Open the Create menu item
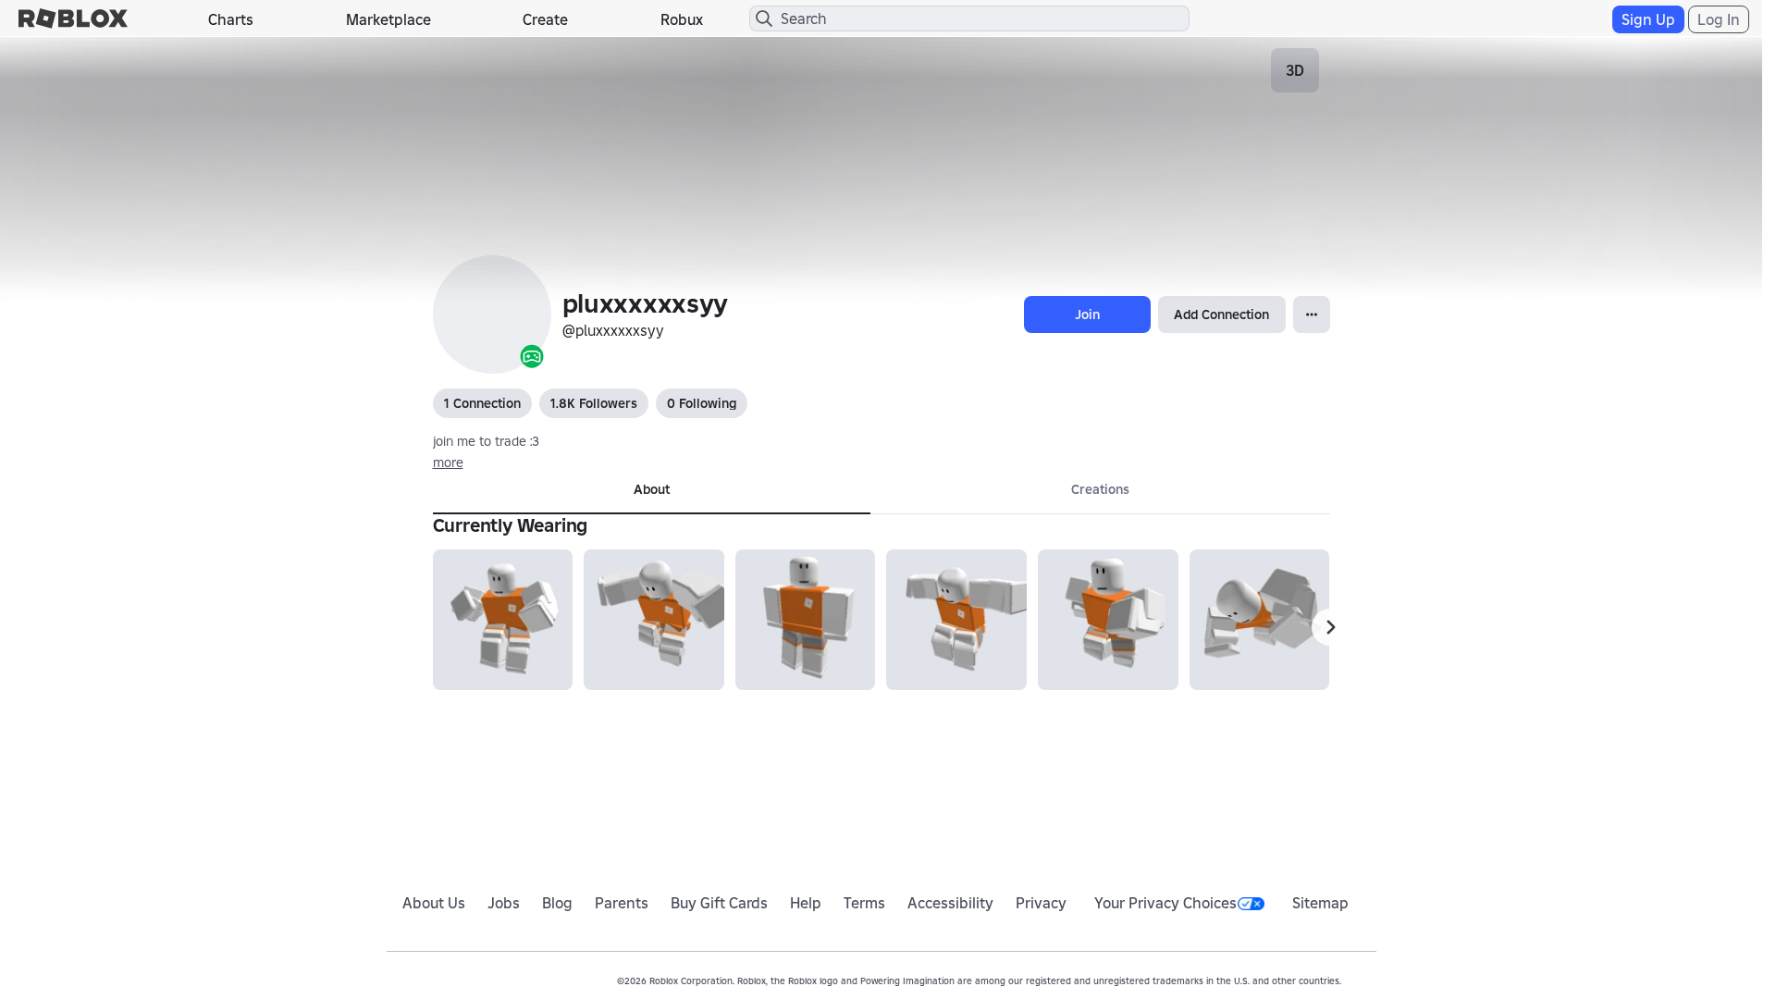The image size is (1776, 999). pyautogui.click(x=545, y=19)
